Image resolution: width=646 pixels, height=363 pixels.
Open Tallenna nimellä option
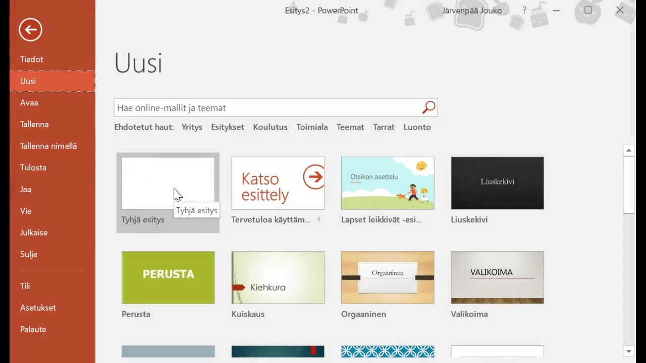point(52,146)
